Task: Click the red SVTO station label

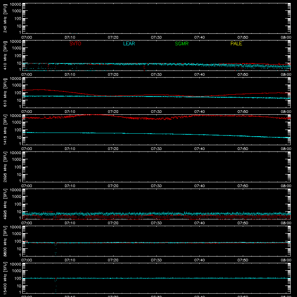Action: pos(75,43)
